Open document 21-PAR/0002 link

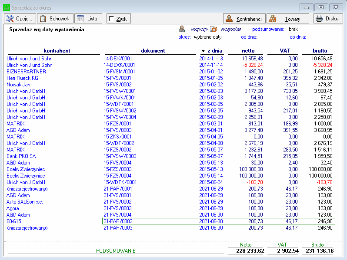tap(117, 221)
